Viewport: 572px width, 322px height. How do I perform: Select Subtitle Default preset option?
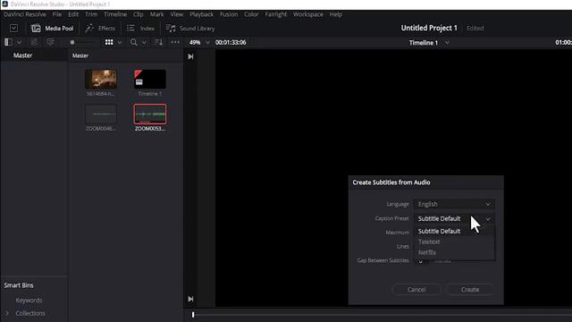point(454,231)
